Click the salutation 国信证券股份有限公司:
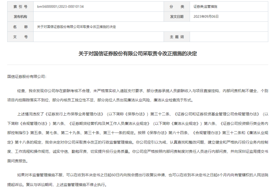Screen dimensions: 273x190 click(27, 77)
